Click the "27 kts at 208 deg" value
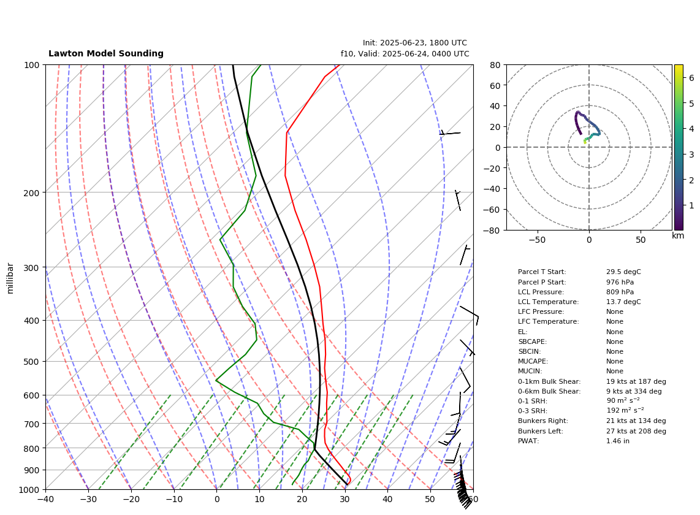The height and width of the screenshot is (515, 700). point(636,432)
